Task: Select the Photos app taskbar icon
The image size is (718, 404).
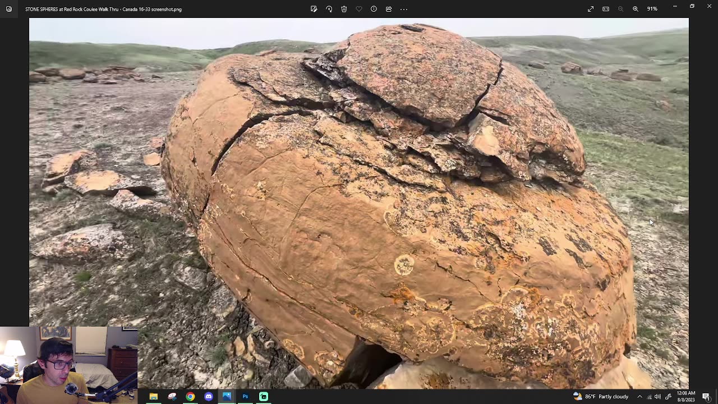Action: 227,396
